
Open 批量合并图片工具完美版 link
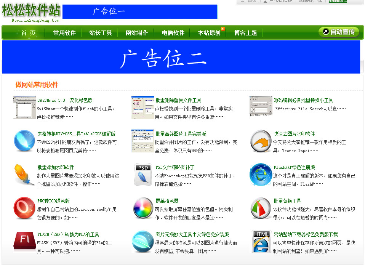click(181, 134)
